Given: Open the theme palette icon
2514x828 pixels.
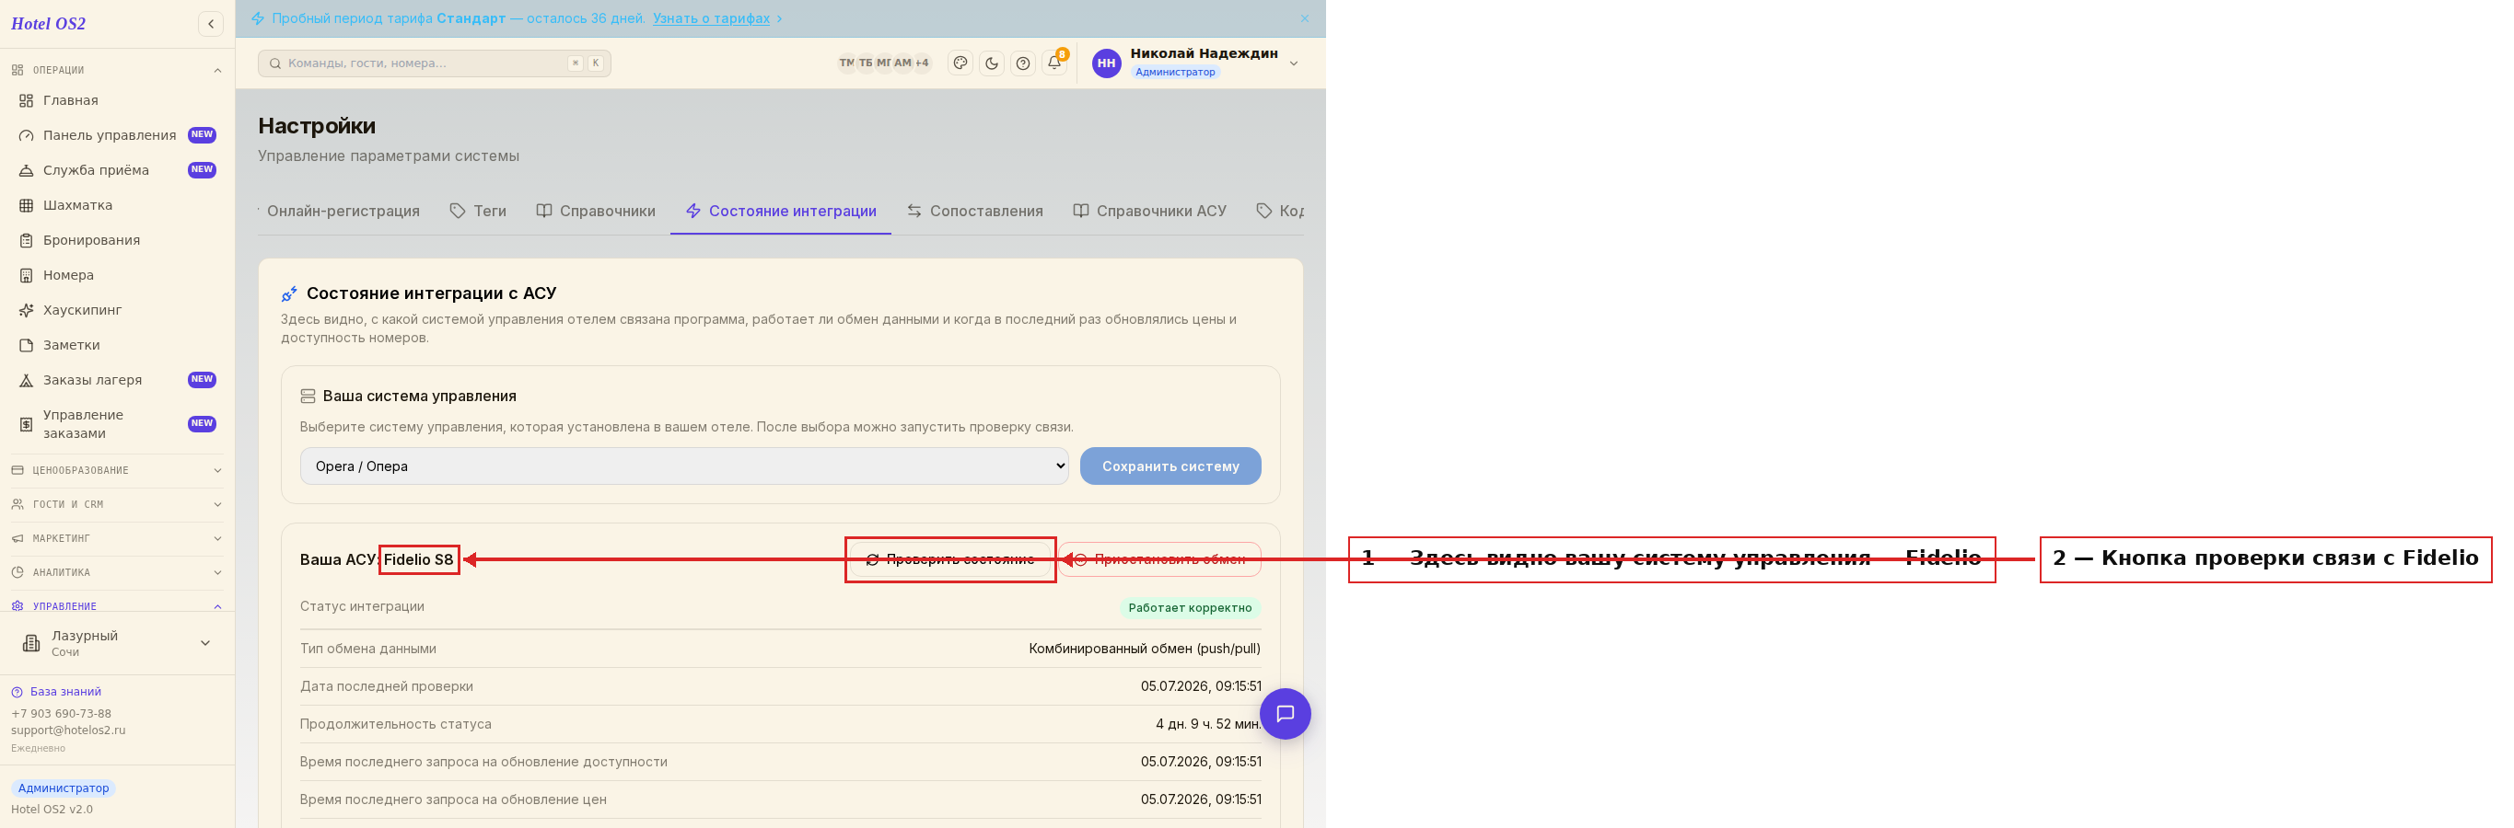Looking at the screenshot, I should tap(960, 63).
